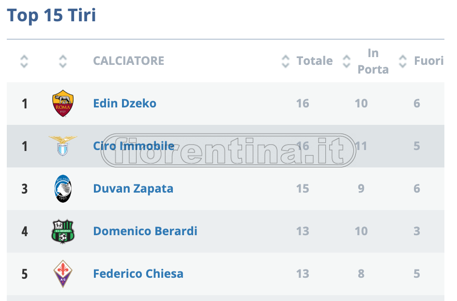Click the CALCIATORE column header

coord(128,61)
